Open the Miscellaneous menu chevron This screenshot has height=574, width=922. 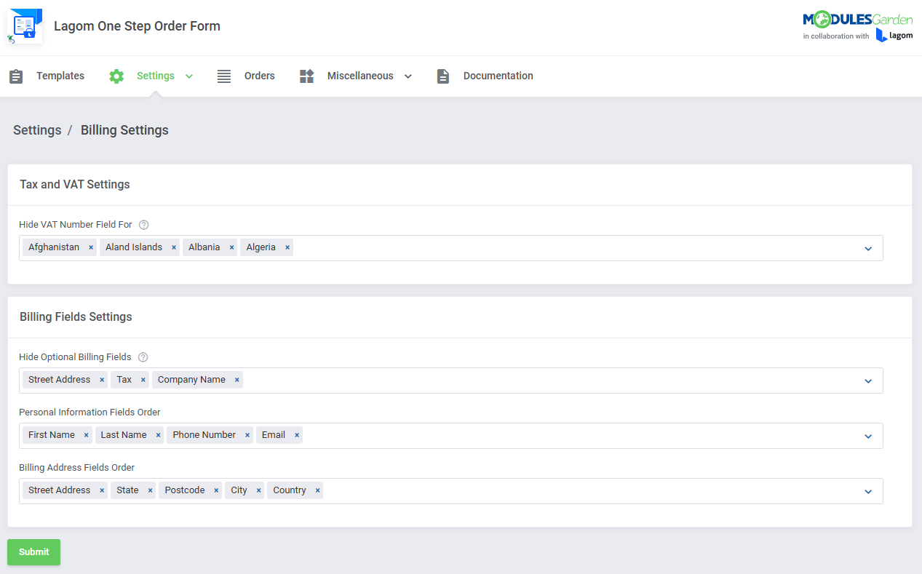tap(408, 76)
